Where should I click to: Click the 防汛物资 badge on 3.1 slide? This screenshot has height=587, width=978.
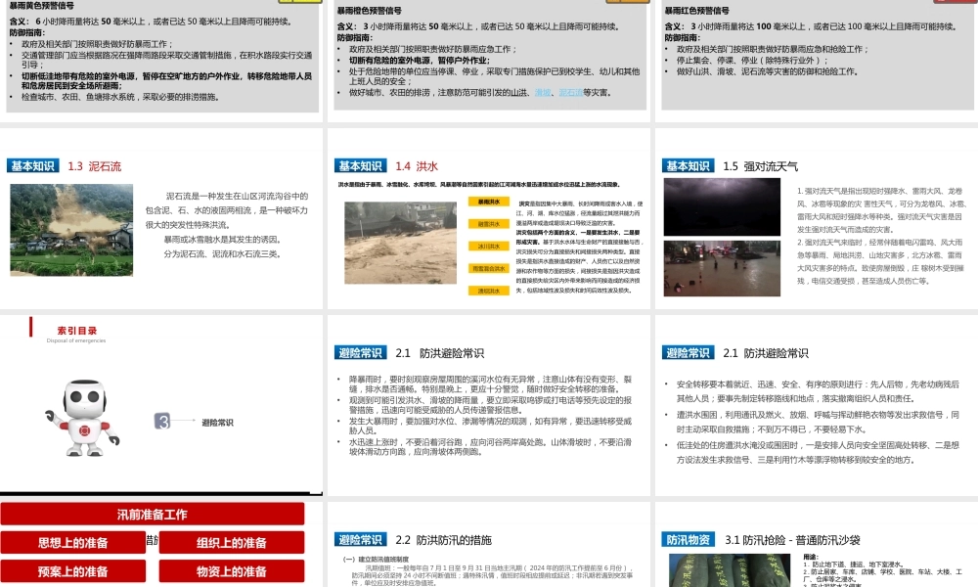pyautogui.click(x=688, y=540)
